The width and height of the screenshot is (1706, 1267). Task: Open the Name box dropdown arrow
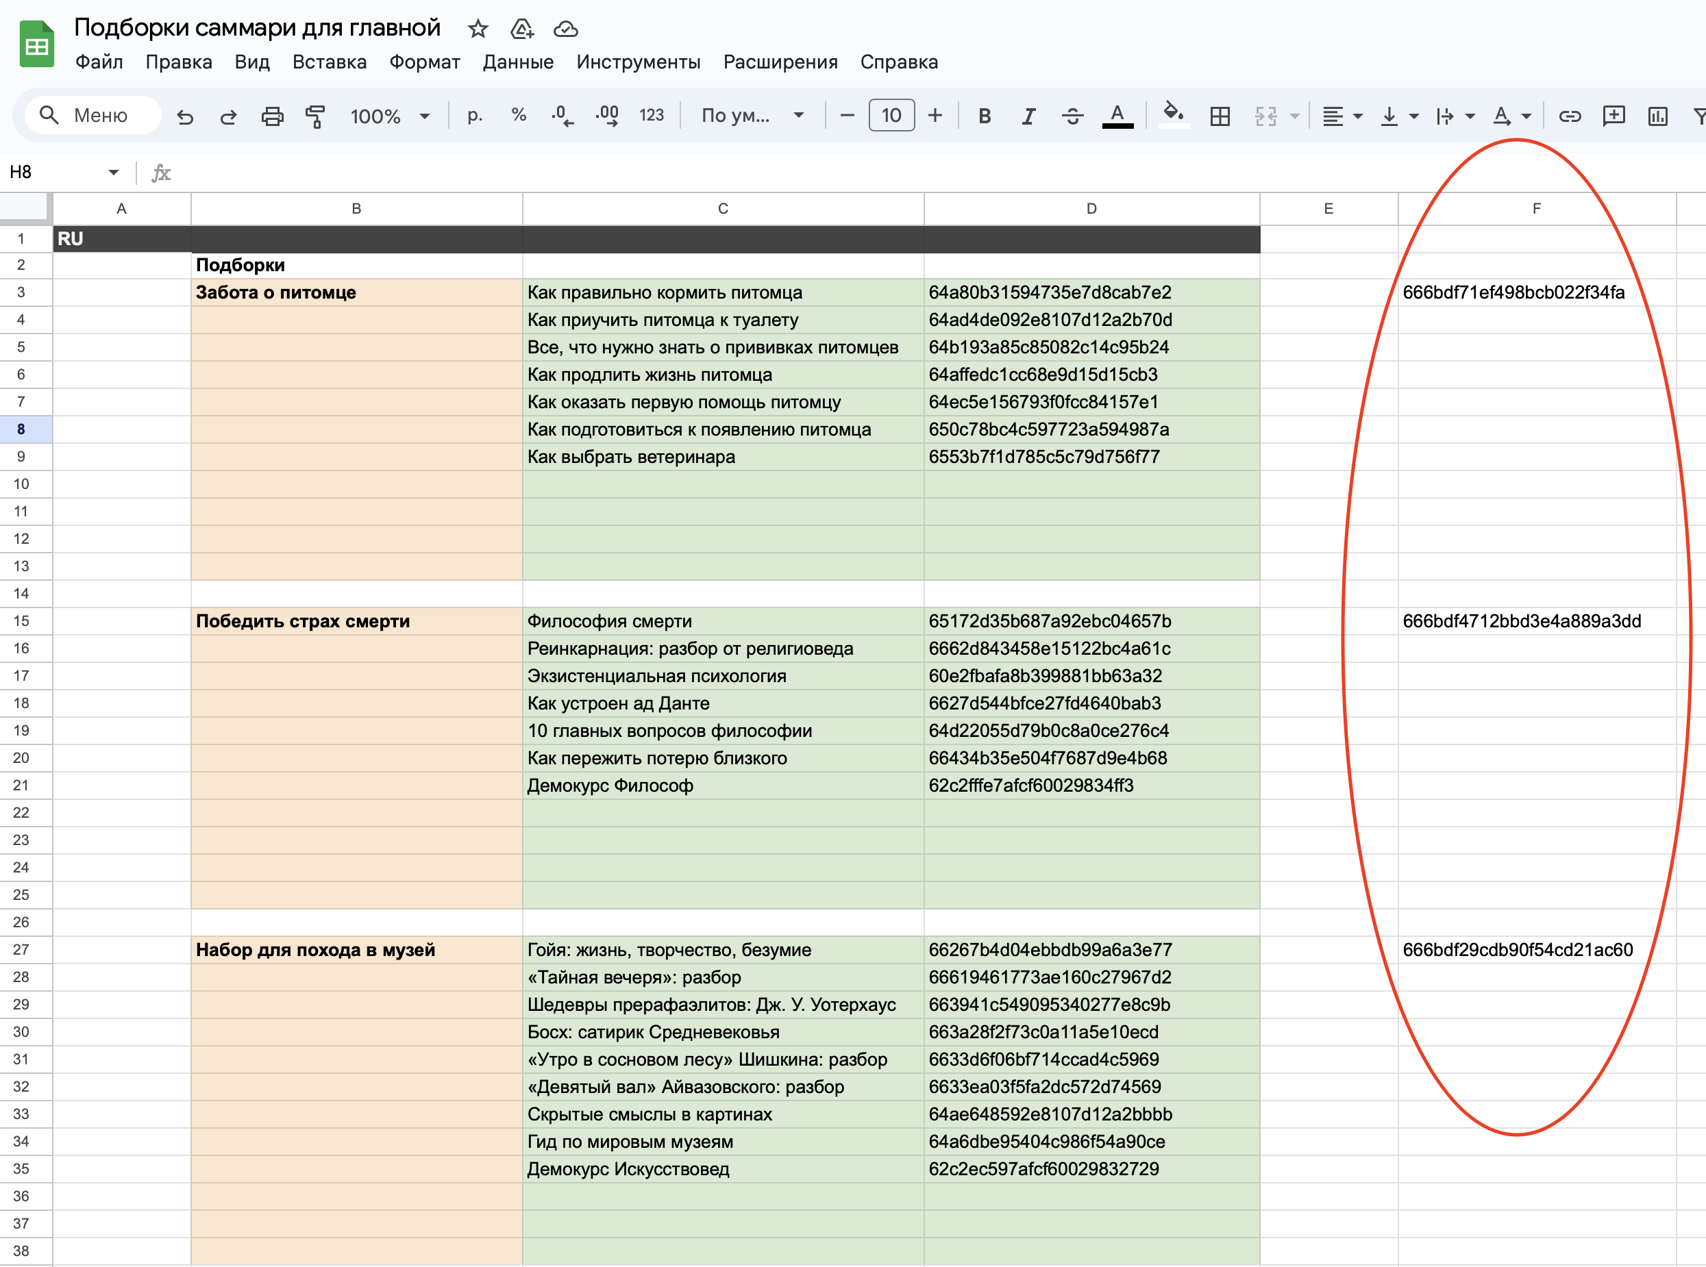point(114,173)
